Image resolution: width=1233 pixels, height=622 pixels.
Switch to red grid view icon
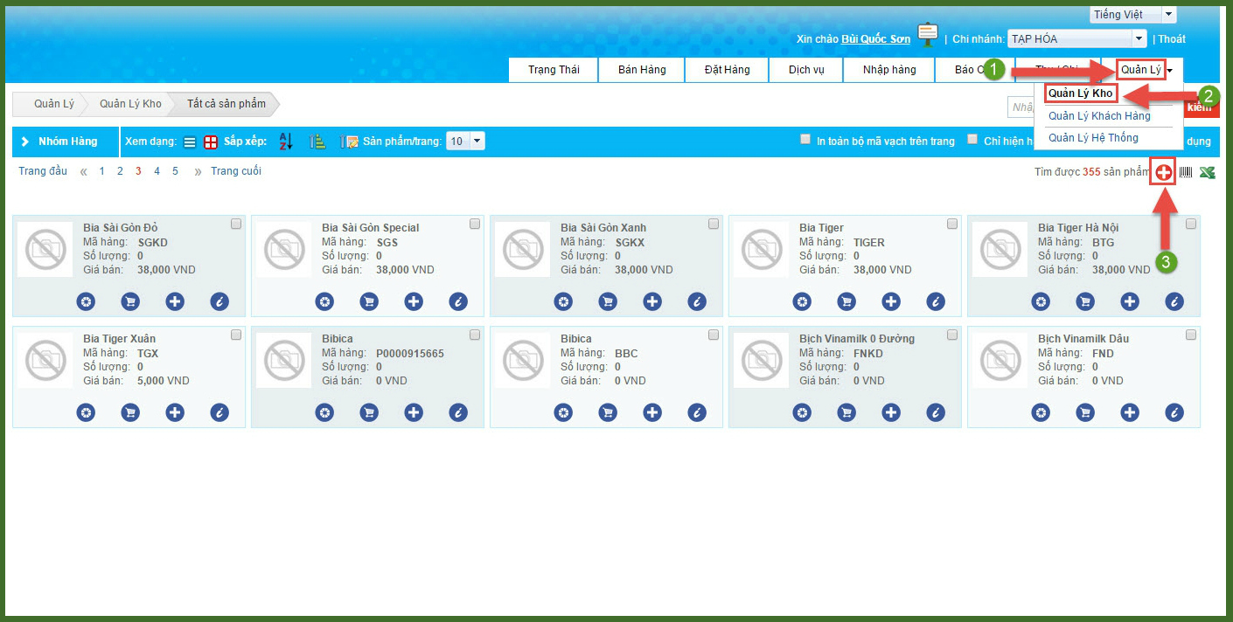(211, 142)
